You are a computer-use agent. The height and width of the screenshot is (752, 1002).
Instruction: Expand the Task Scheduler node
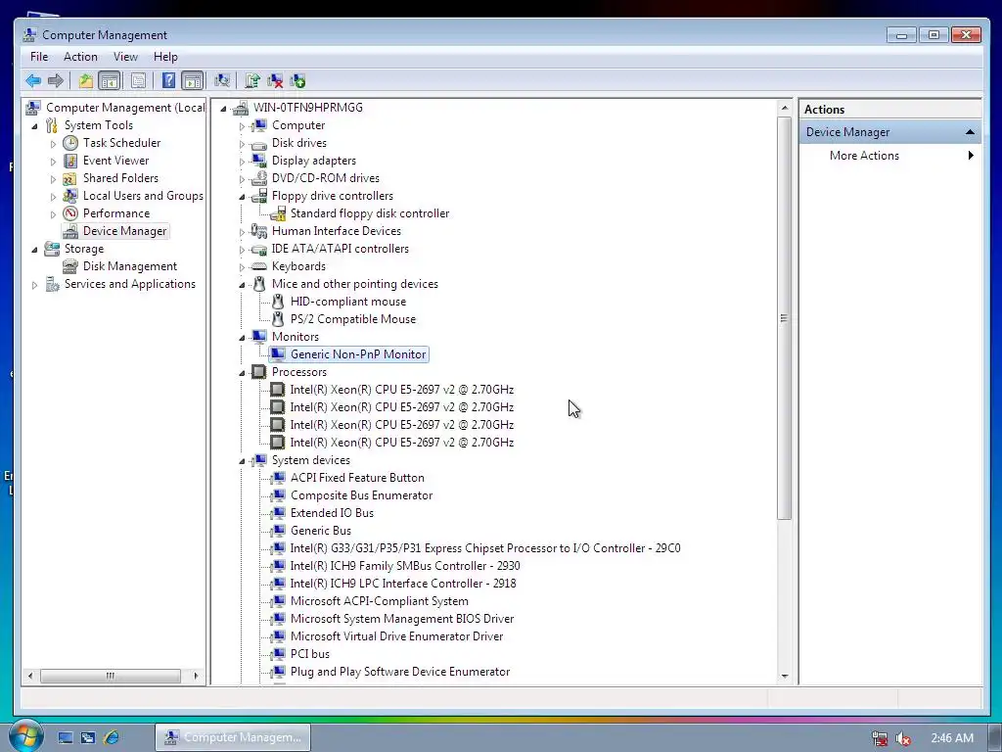click(53, 144)
